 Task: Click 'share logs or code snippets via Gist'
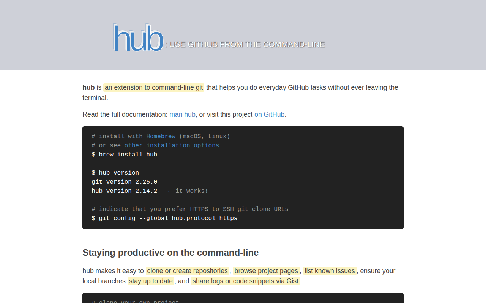(x=246, y=281)
